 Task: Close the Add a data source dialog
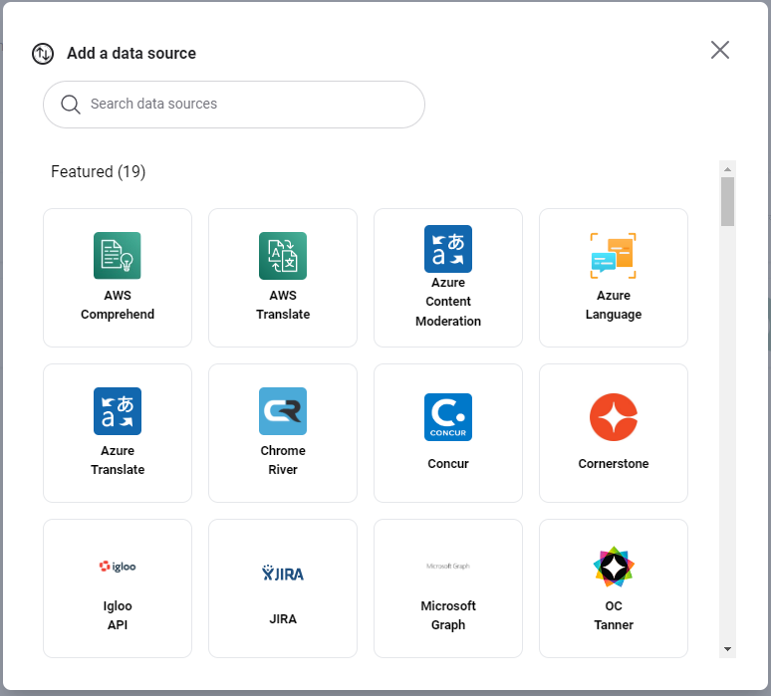[720, 50]
